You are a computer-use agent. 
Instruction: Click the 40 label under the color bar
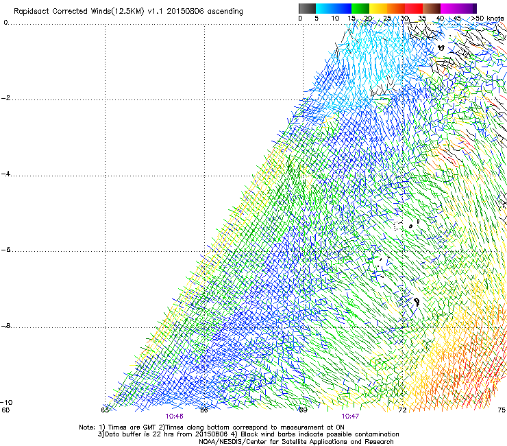(x=440, y=19)
